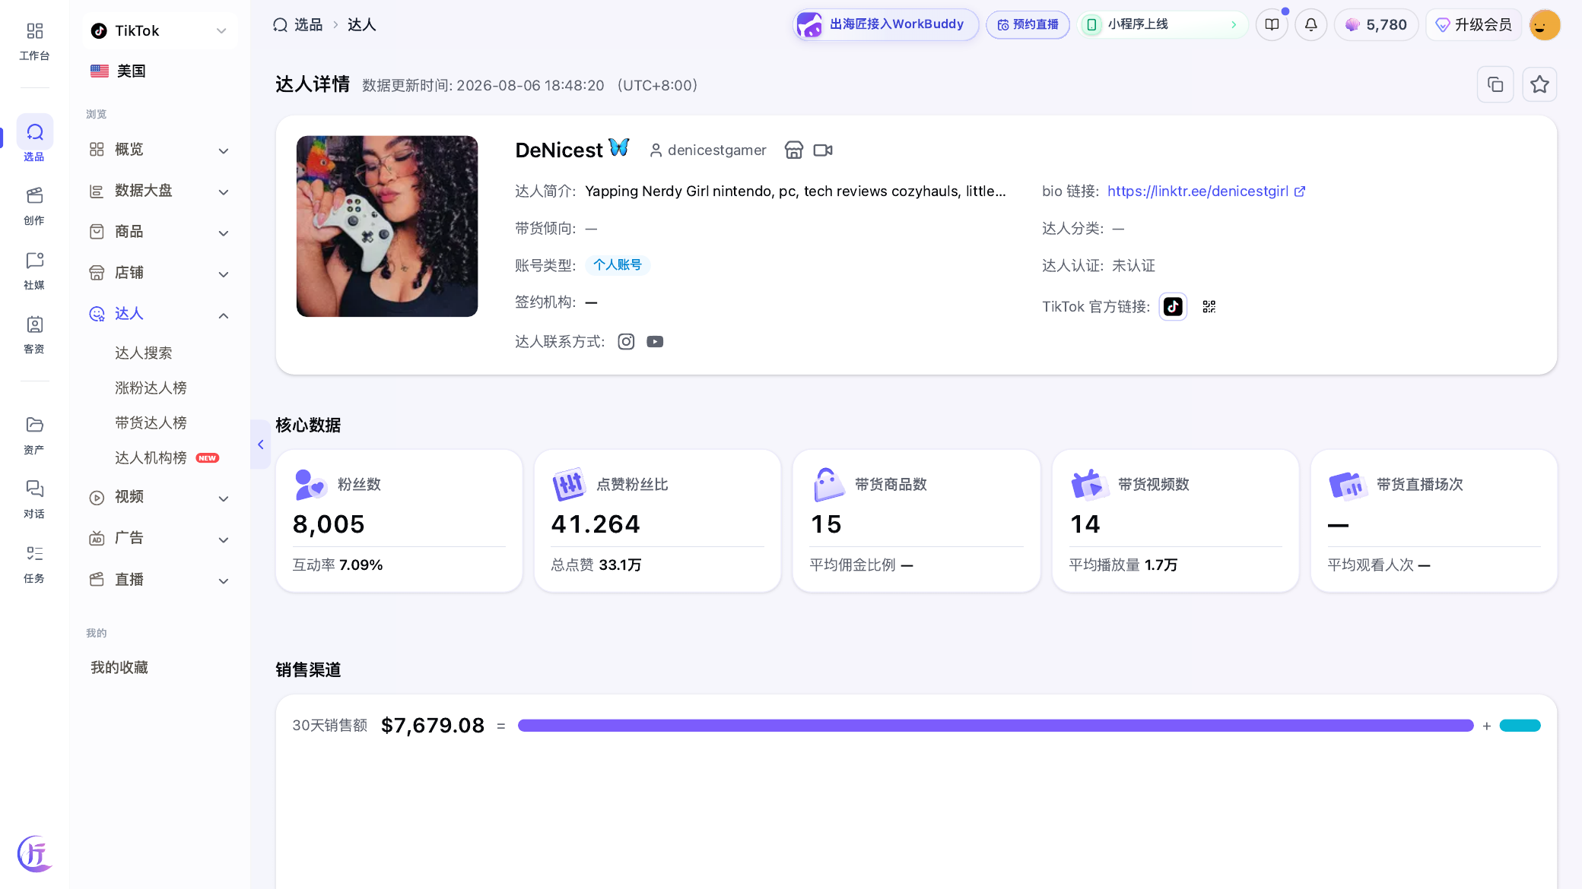Open 我的收藏 in sidebar

119,668
